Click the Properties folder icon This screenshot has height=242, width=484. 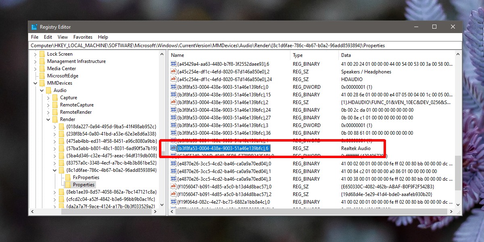[x=69, y=185]
